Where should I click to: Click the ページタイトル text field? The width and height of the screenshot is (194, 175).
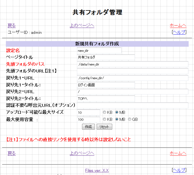point(106,57)
